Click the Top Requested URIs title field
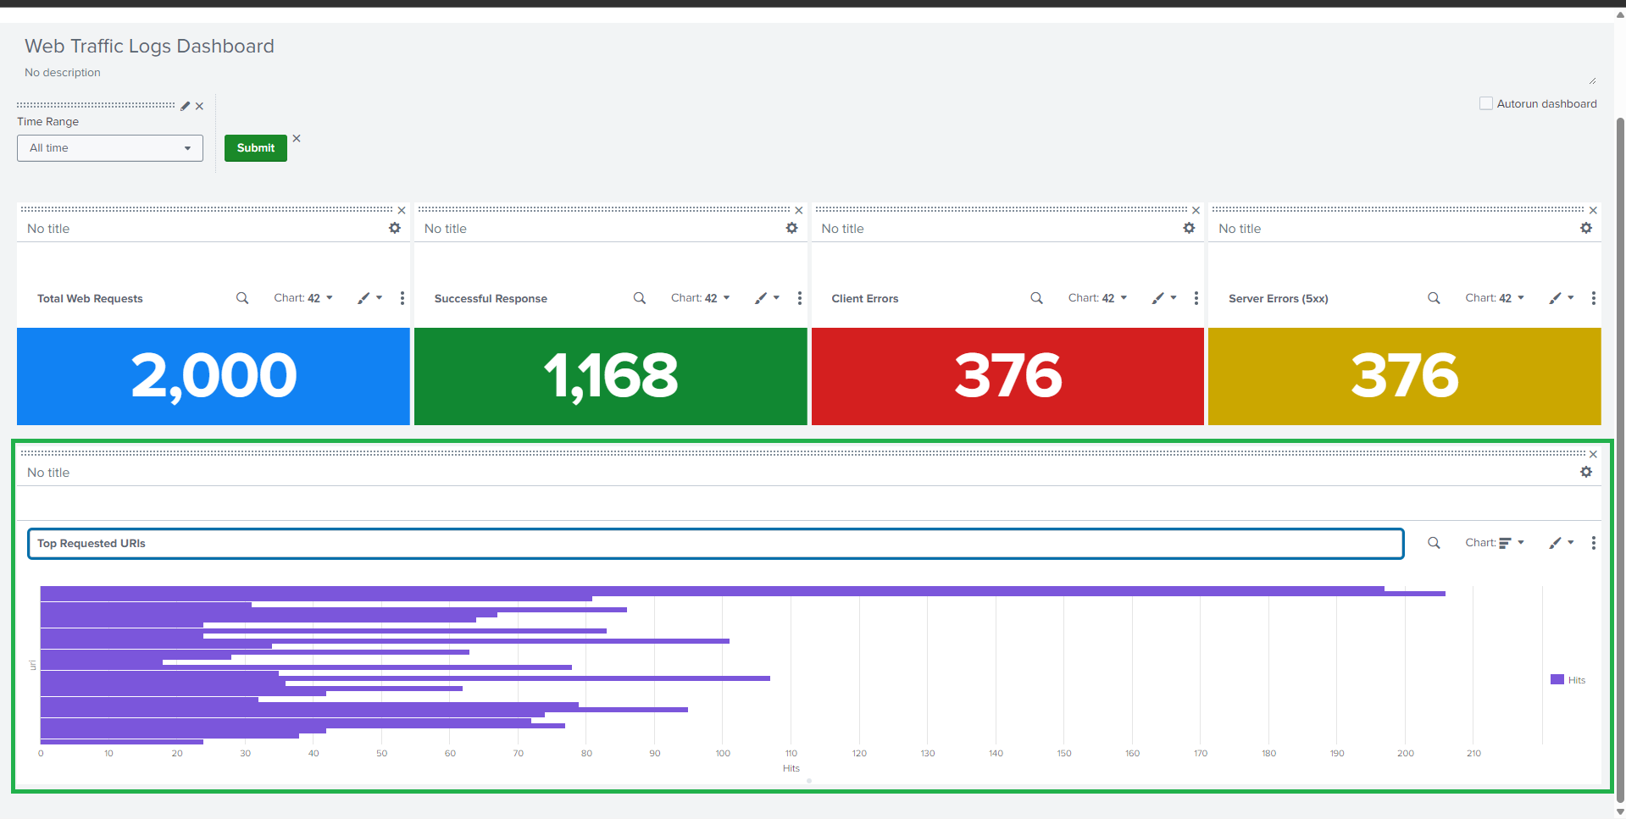Image resolution: width=1626 pixels, height=819 pixels. point(715,544)
